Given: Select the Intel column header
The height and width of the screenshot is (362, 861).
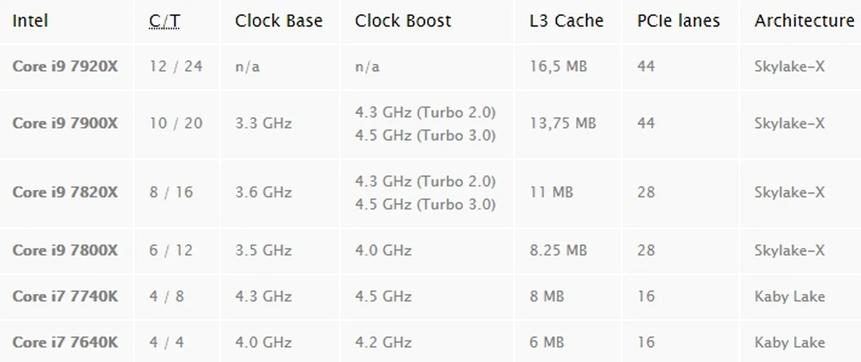Looking at the screenshot, I should [x=30, y=21].
